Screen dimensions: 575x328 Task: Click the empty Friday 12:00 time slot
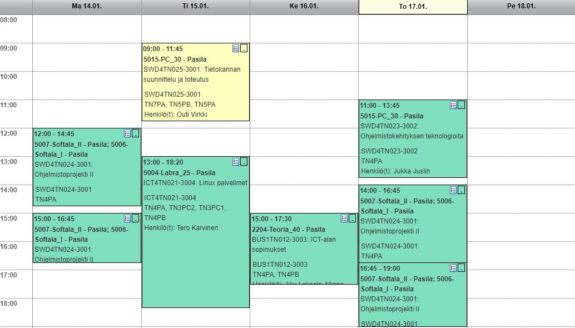[521, 142]
